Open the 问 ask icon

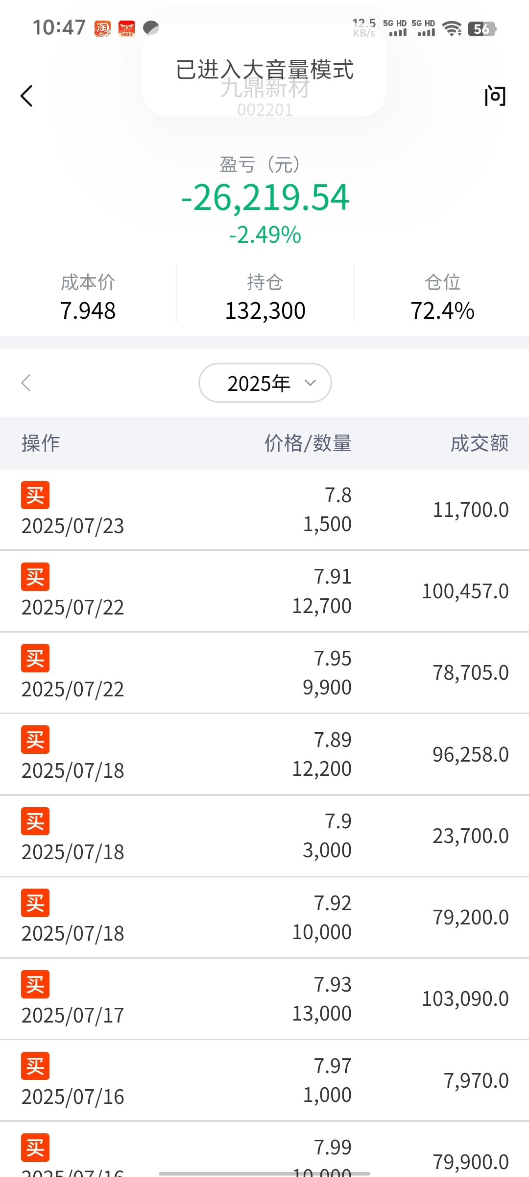tap(495, 96)
